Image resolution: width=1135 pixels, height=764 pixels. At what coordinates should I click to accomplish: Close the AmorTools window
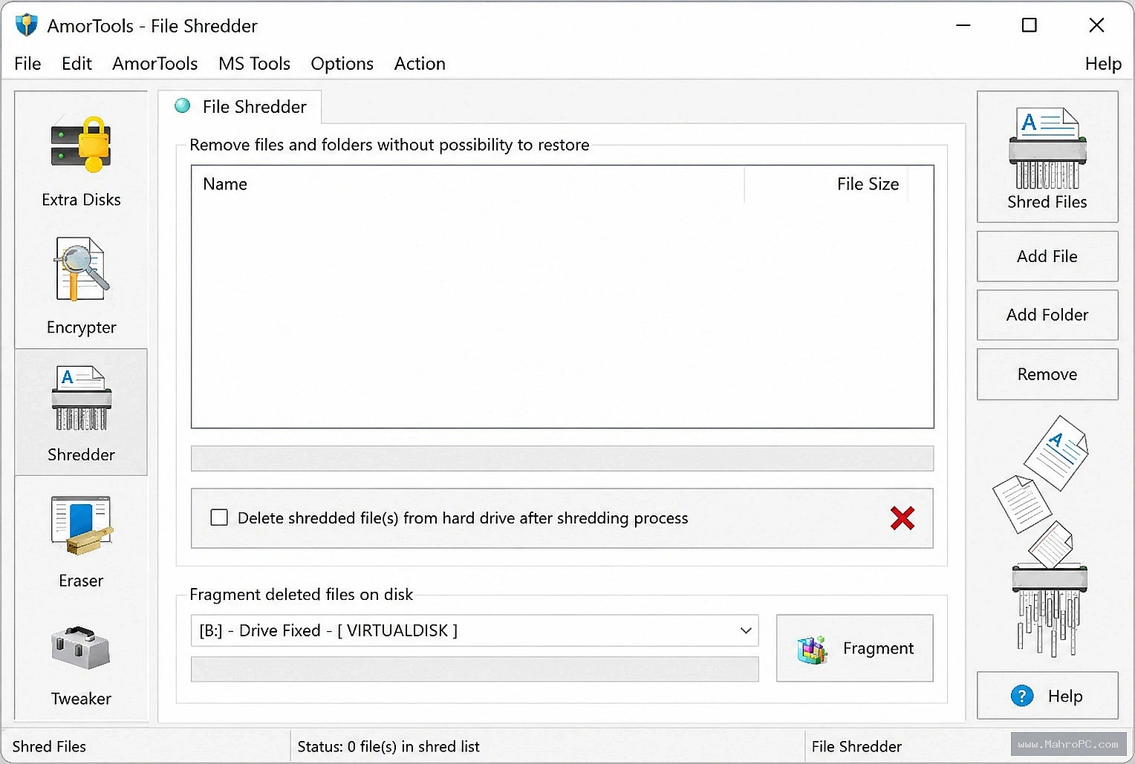(1096, 25)
